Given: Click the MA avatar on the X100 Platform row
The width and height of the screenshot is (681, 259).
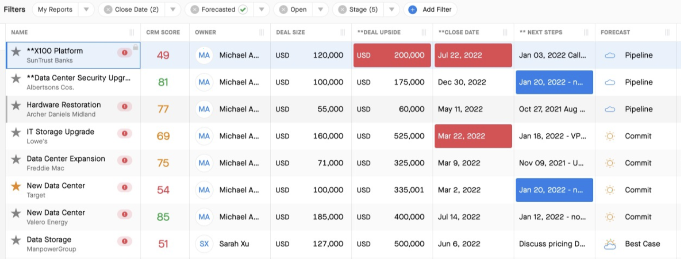Looking at the screenshot, I should click(204, 55).
